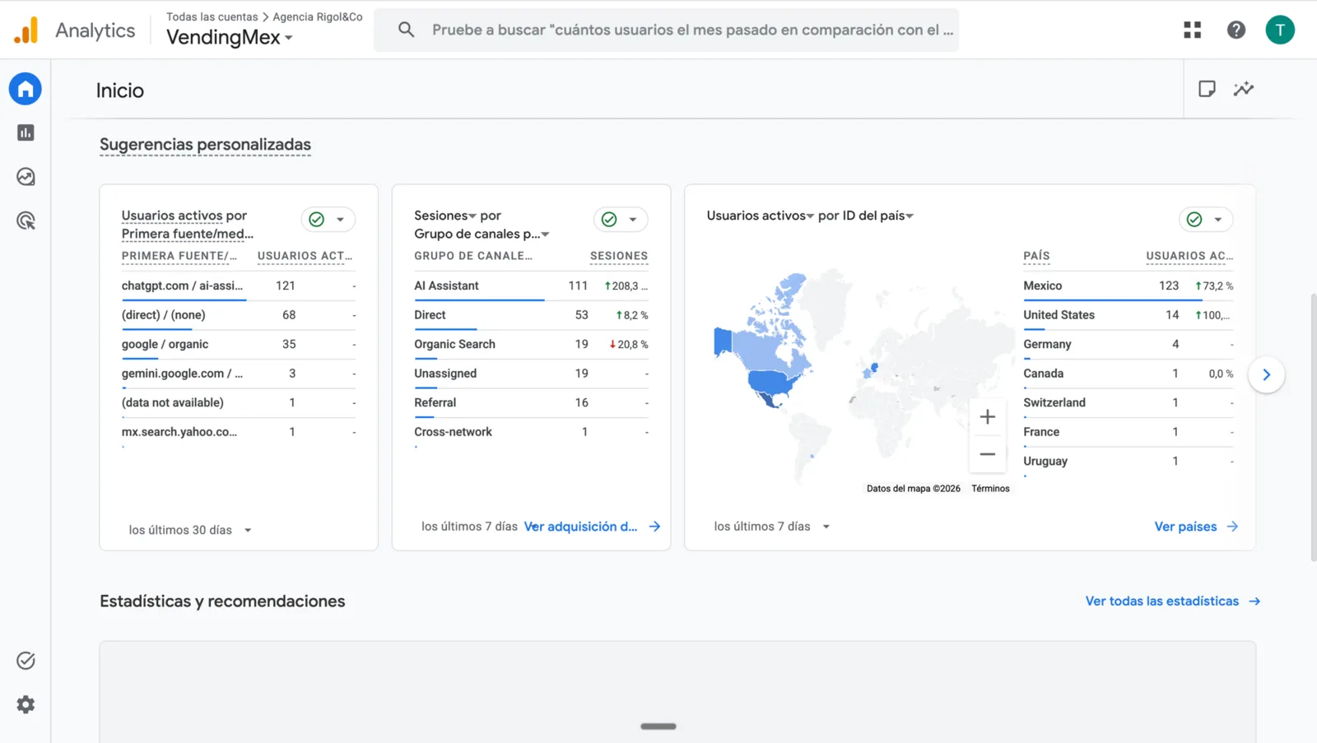Screen dimensions: 1317x743
Task: Open the los últimos 7 días dropdown on map card
Action: [772, 527]
